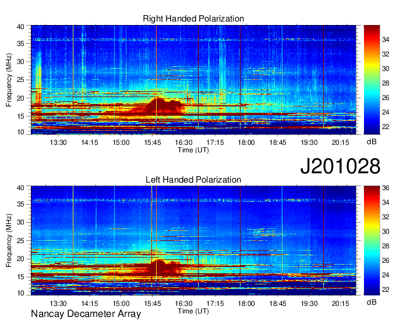
Task: Click 15:45 tick under Right Handed plot
Action: [153, 142]
